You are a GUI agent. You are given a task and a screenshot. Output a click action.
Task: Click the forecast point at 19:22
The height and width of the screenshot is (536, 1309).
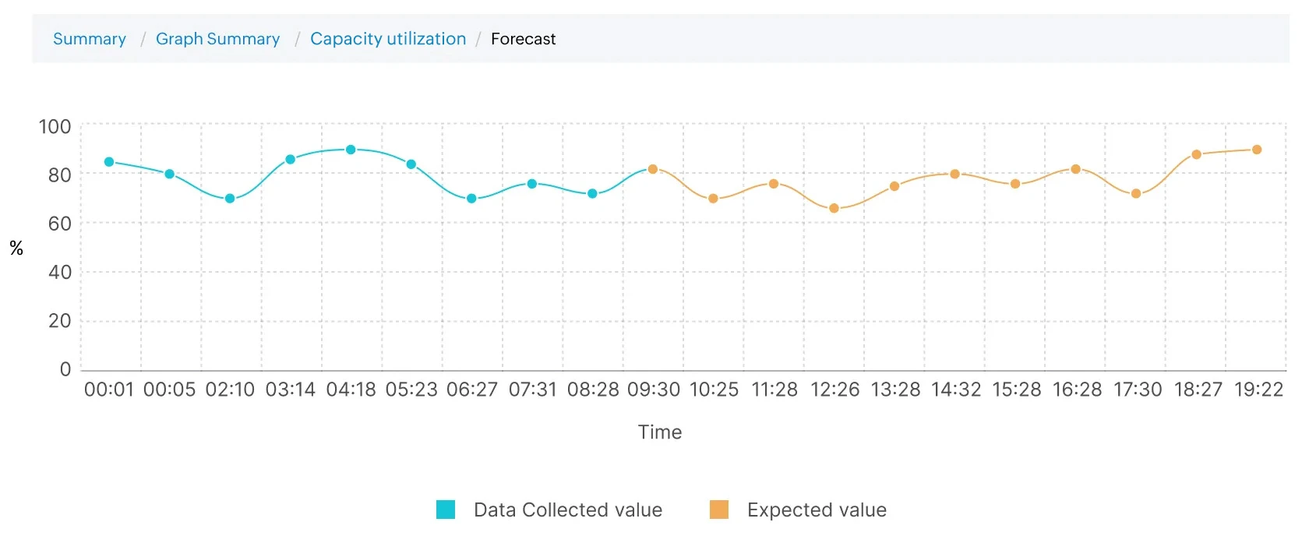coord(1257,149)
